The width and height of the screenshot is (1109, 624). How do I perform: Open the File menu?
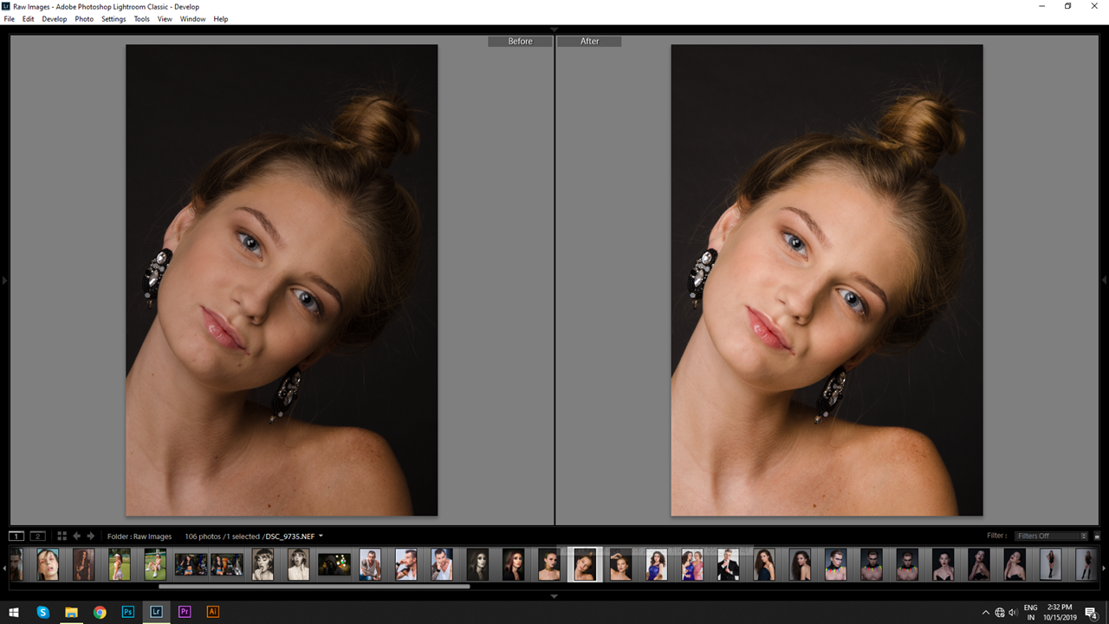pyautogui.click(x=10, y=19)
